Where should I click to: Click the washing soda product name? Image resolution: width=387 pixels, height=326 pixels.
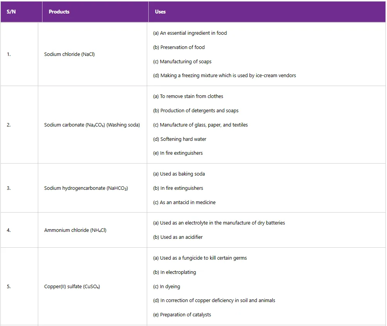pos(92,125)
